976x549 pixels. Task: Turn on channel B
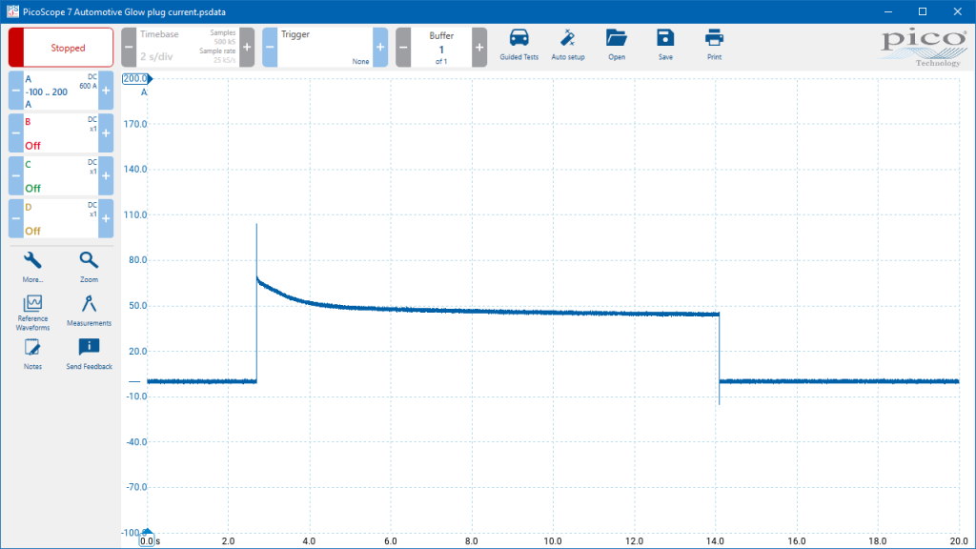click(x=61, y=133)
